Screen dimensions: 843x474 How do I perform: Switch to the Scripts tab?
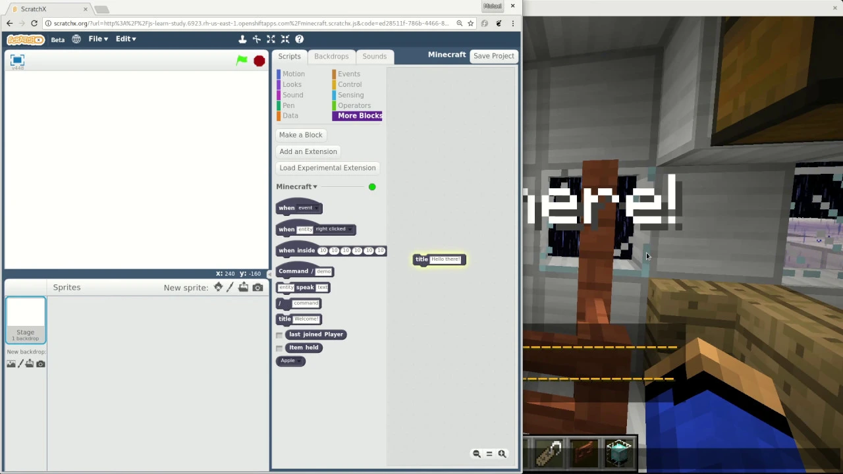tap(289, 56)
